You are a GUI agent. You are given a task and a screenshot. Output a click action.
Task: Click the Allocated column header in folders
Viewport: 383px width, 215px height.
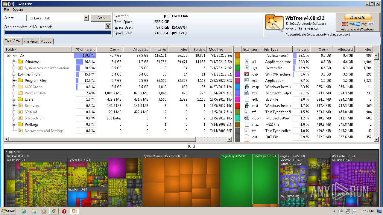(136, 50)
